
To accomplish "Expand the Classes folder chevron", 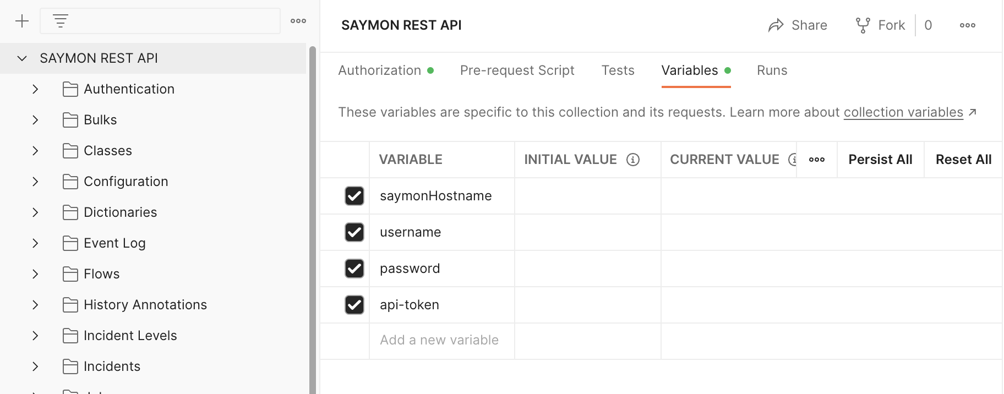I will click(x=35, y=151).
